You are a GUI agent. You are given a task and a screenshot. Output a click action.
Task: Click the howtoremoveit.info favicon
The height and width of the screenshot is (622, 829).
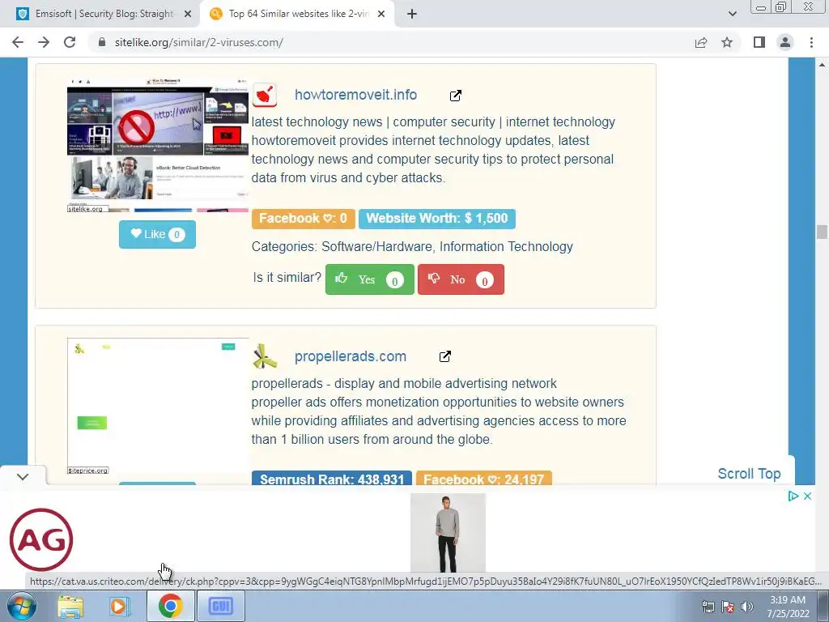click(265, 96)
